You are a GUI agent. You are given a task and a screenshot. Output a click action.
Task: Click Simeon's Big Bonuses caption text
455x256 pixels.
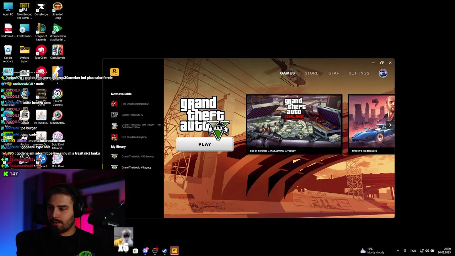pos(364,151)
